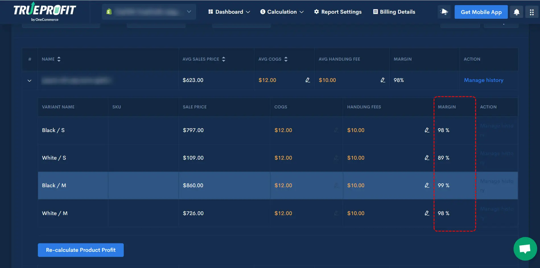Sort the table by NAME column
The height and width of the screenshot is (268, 540).
point(59,59)
